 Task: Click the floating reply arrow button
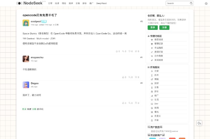coord(199,123)
